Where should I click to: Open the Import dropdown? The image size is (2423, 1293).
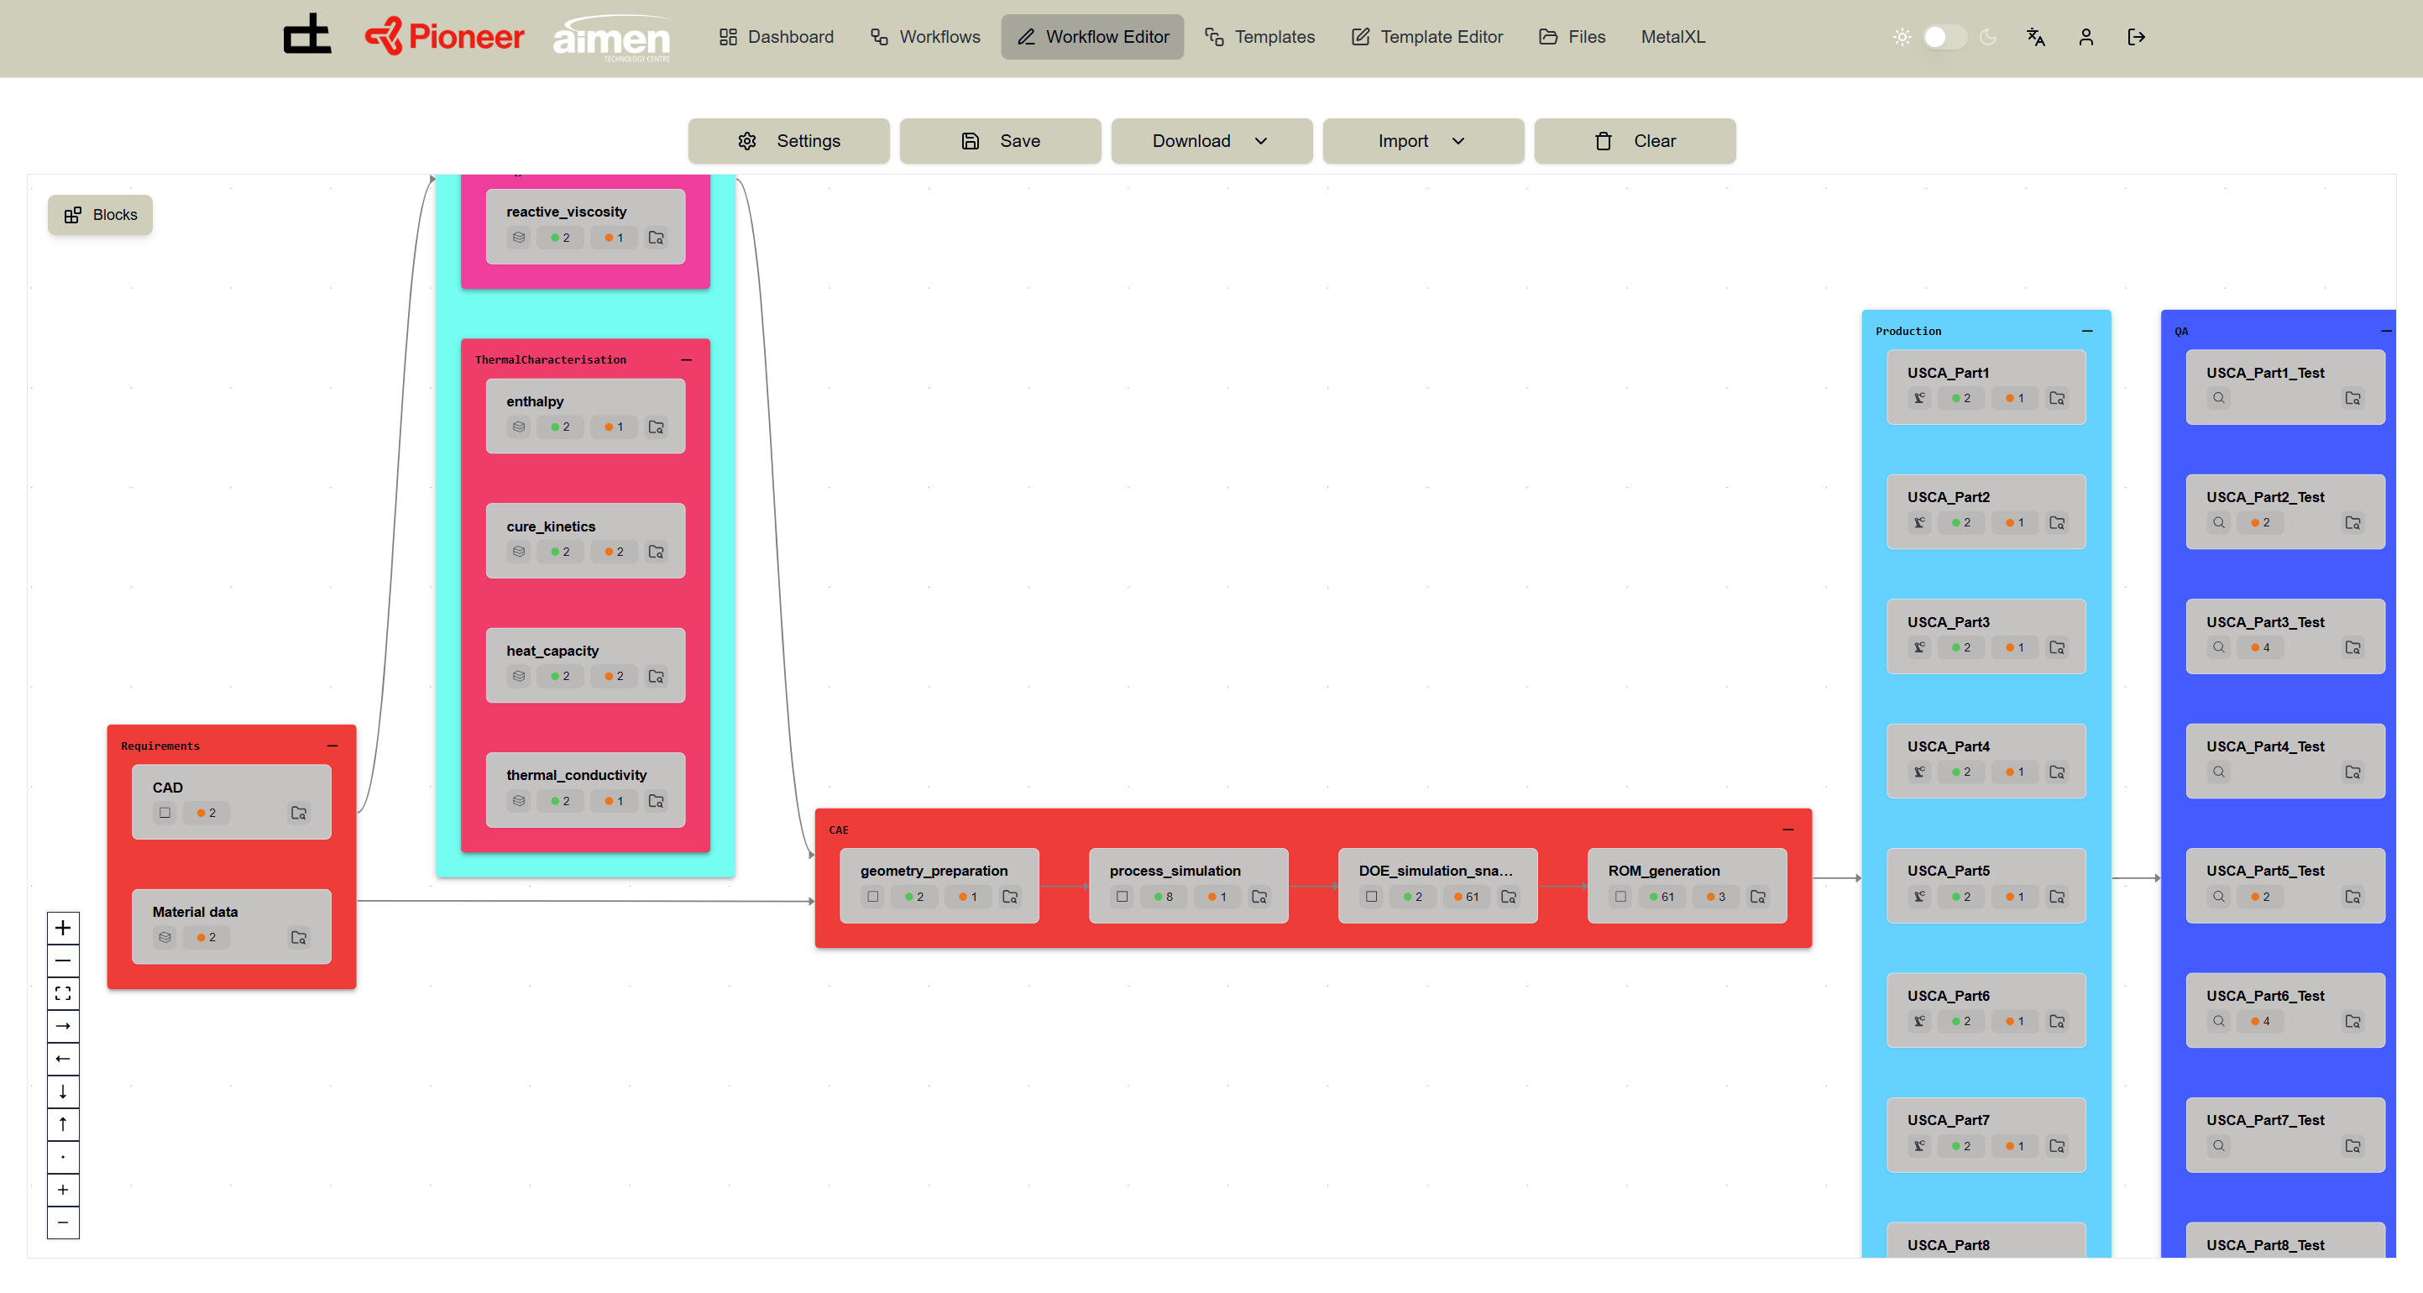(1422, 141)
